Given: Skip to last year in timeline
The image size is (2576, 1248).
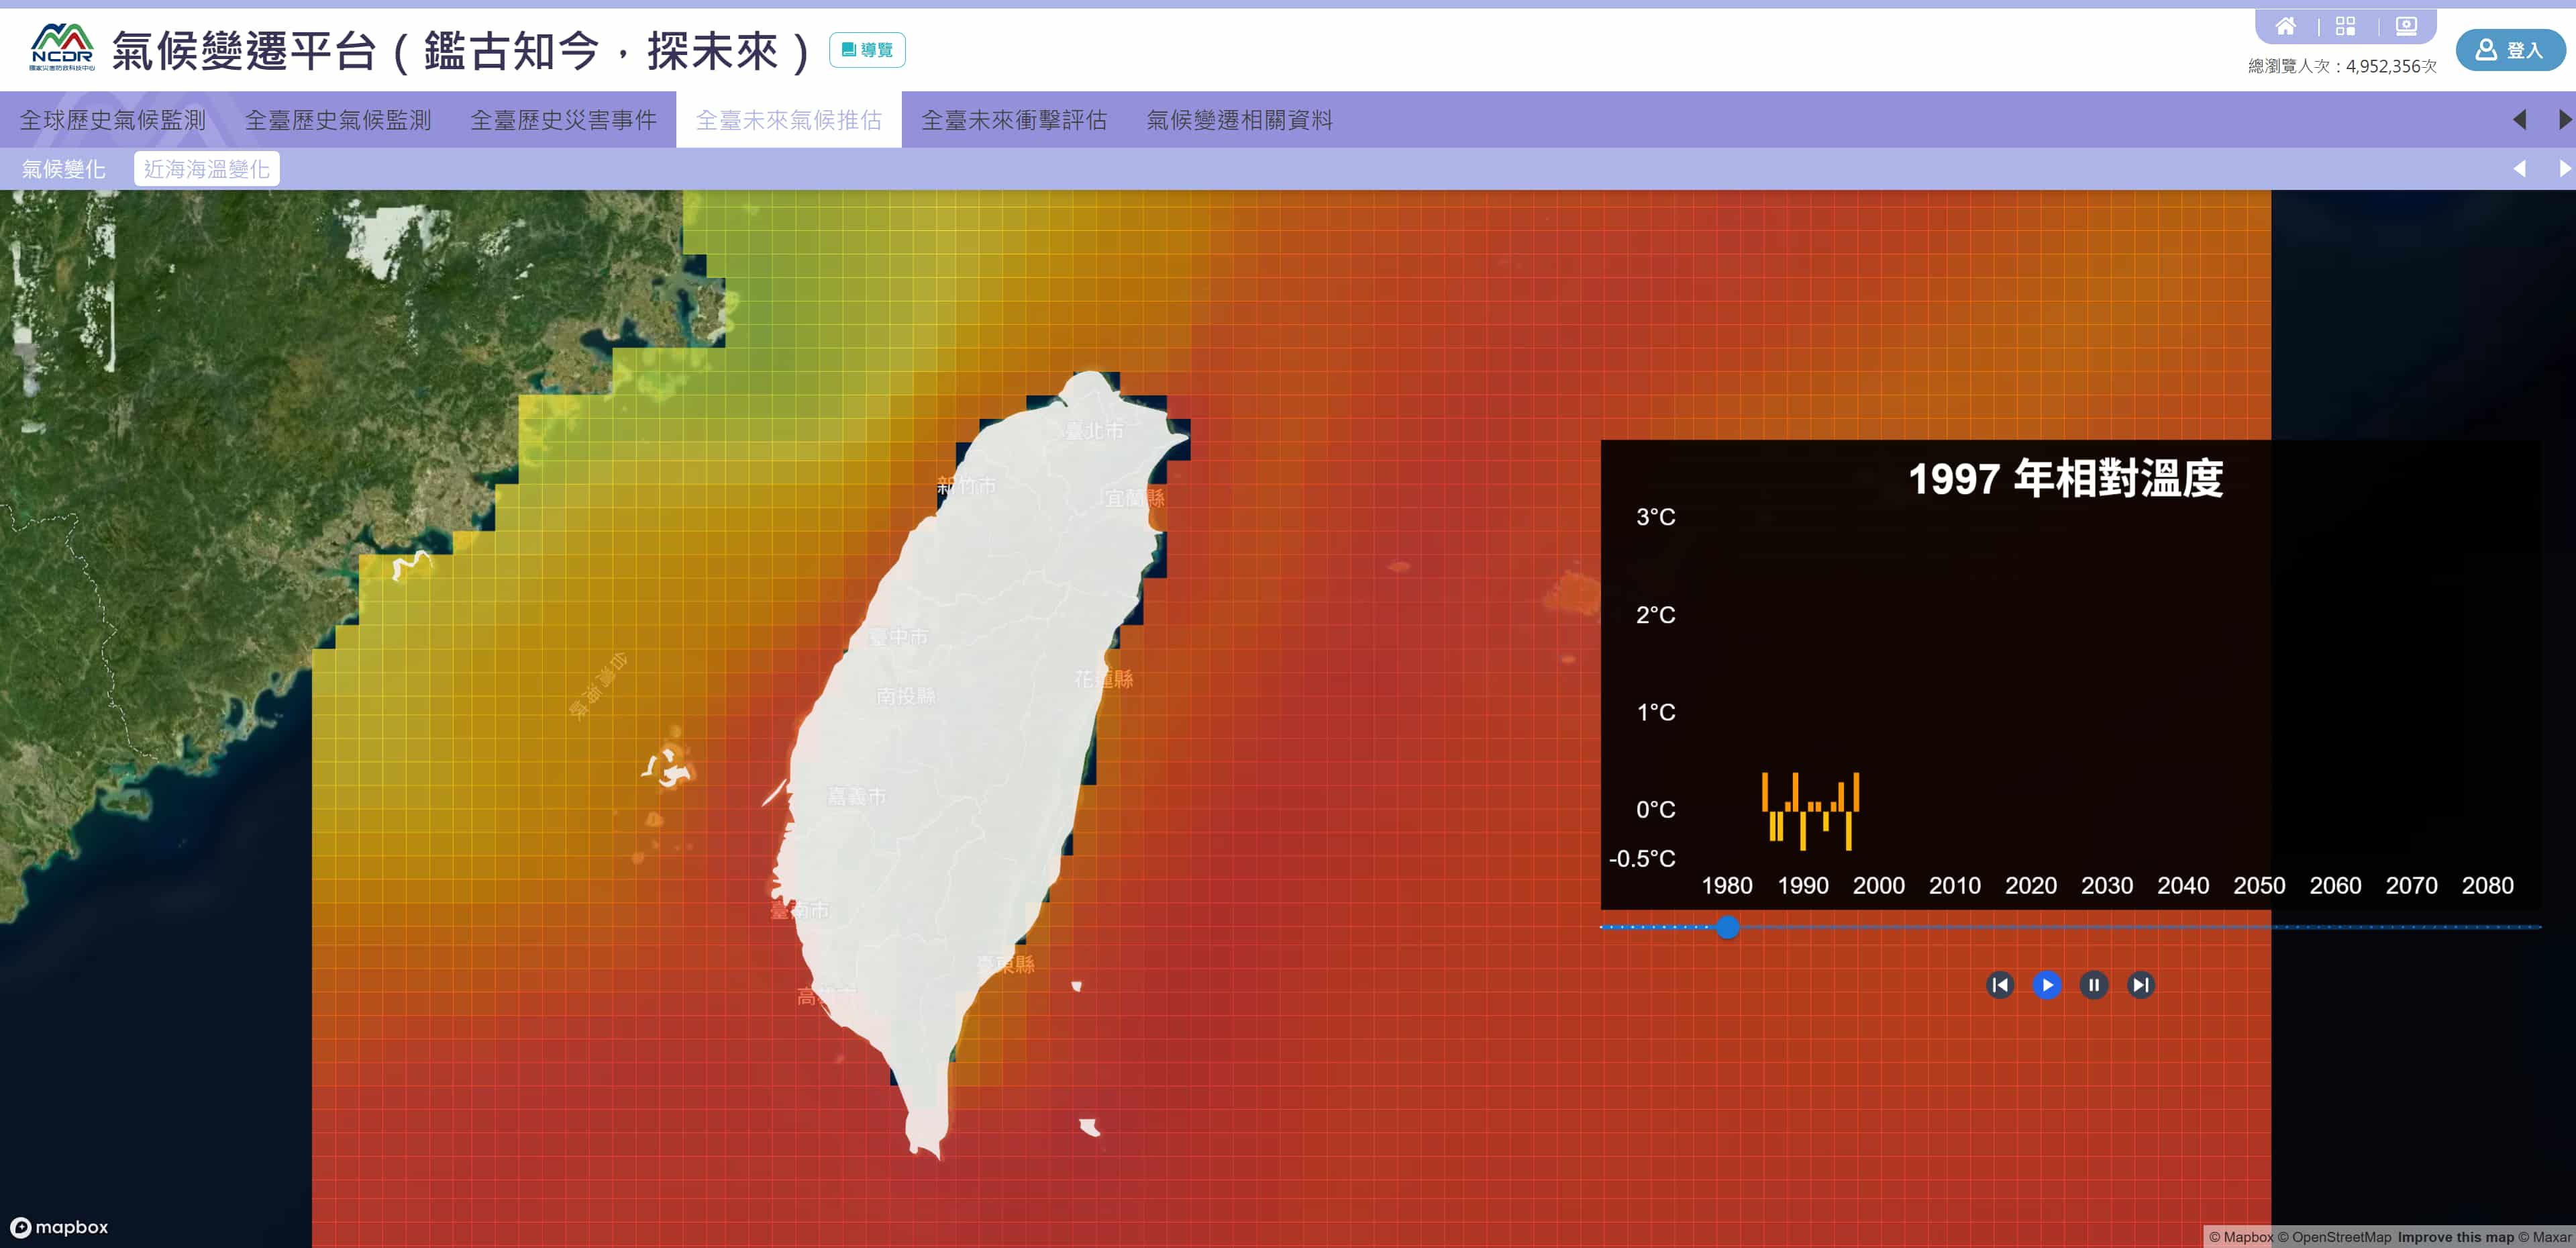Looking at the screenshot, I should coord(2140,985).
